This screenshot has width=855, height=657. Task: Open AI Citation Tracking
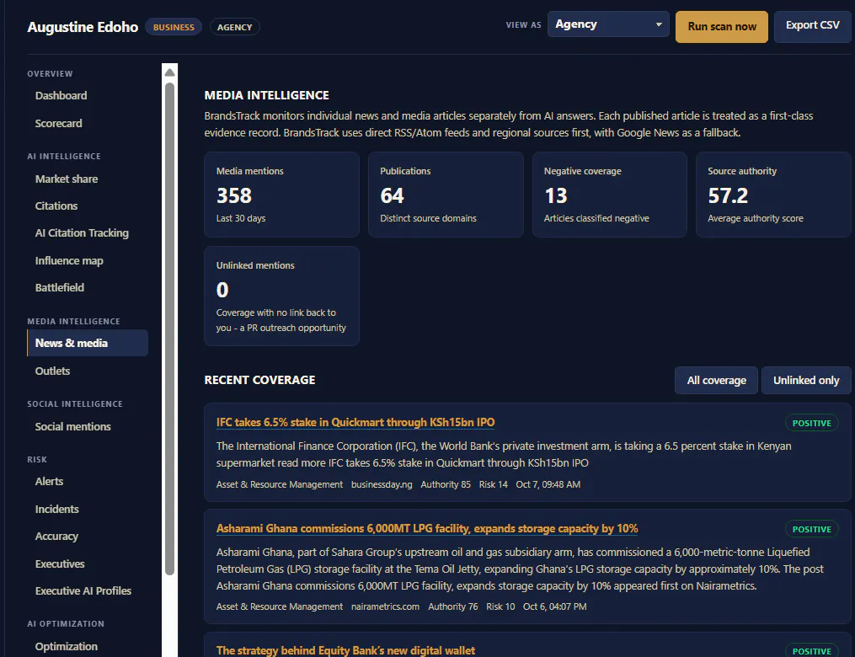(x=82, y=232)
